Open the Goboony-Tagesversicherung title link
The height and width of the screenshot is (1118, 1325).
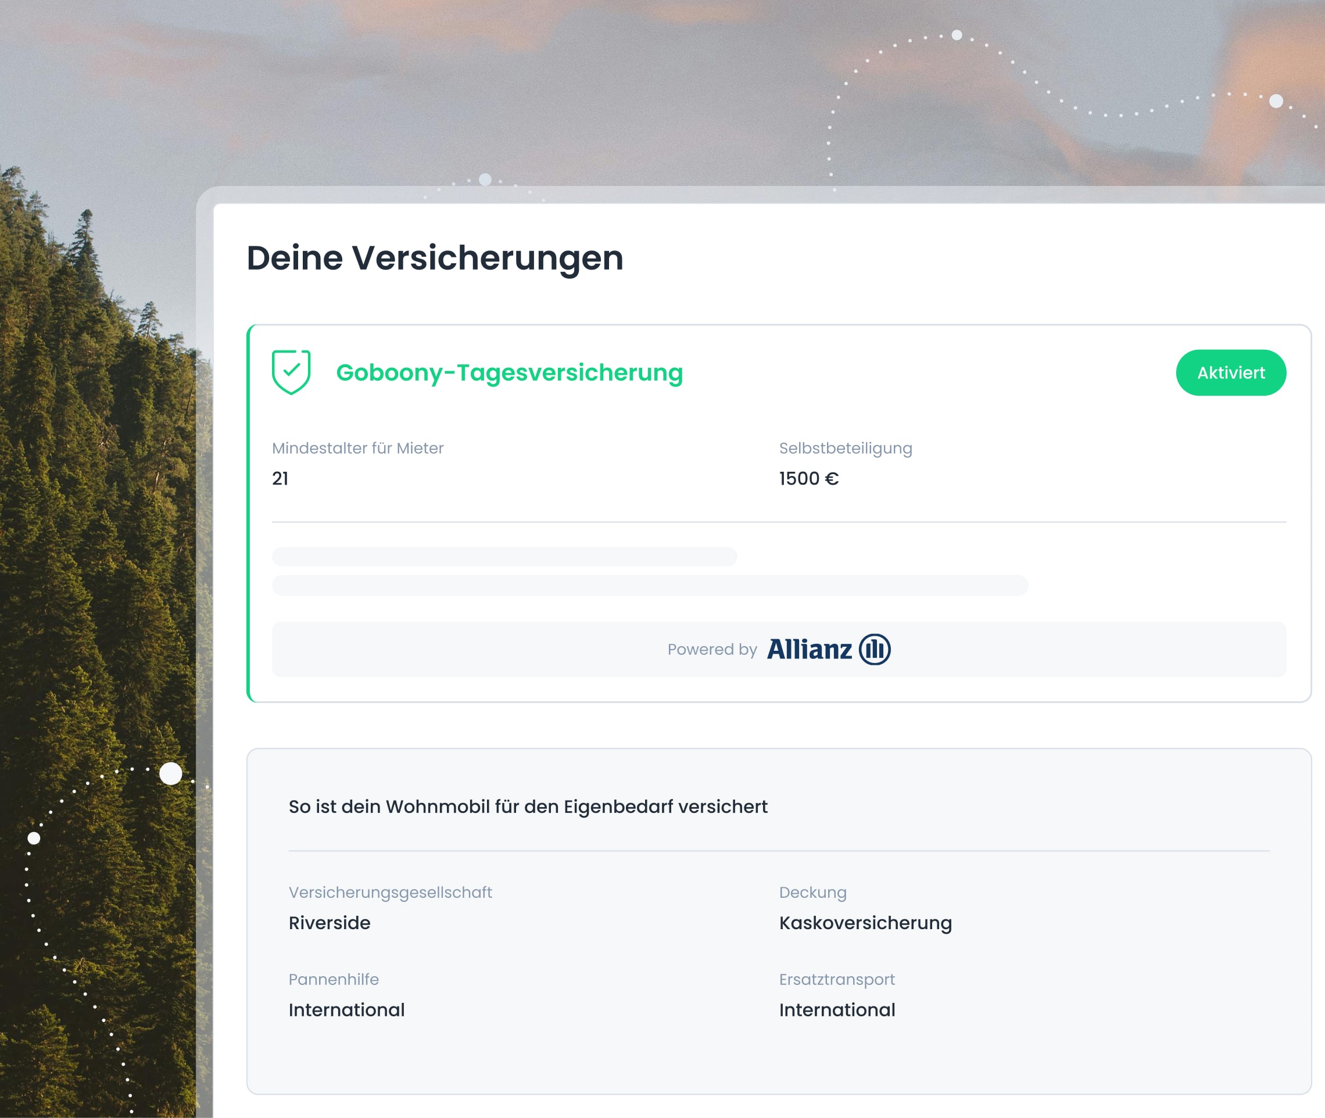click(509, 372)
